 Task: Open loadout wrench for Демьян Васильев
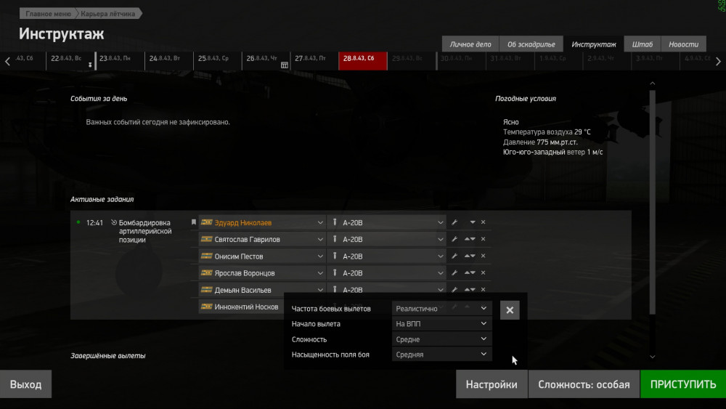[x=454, y=289]
